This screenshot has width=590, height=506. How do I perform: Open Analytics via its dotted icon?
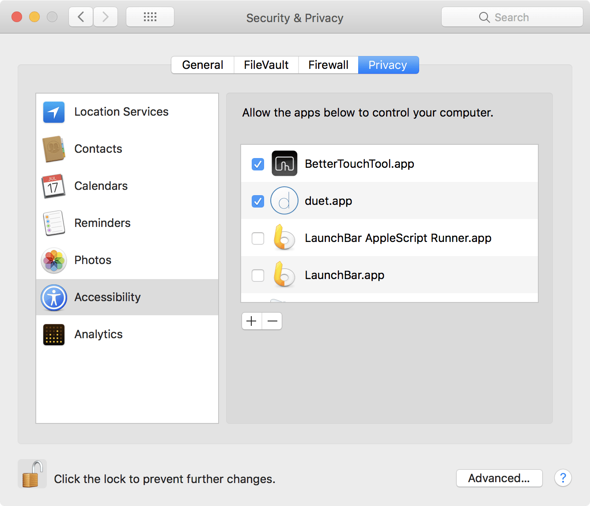(x=53, y=334)
